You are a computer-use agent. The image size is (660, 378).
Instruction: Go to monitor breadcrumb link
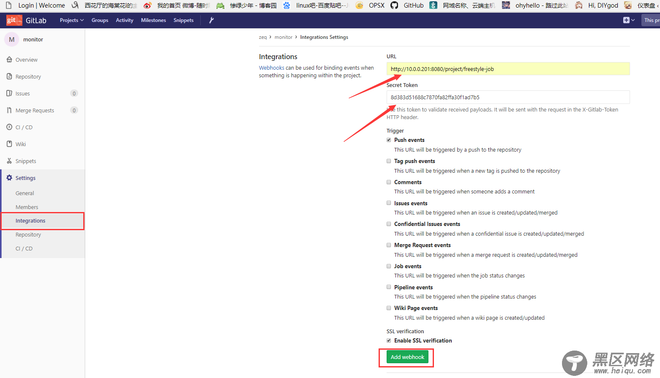284,37
